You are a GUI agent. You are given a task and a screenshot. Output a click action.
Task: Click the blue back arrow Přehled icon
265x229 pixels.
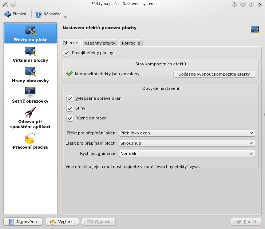(8, 14)
